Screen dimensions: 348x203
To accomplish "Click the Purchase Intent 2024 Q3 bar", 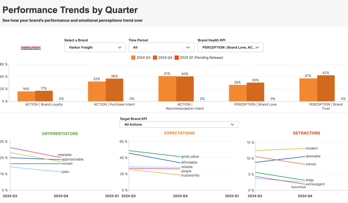I will pos(97,91).
